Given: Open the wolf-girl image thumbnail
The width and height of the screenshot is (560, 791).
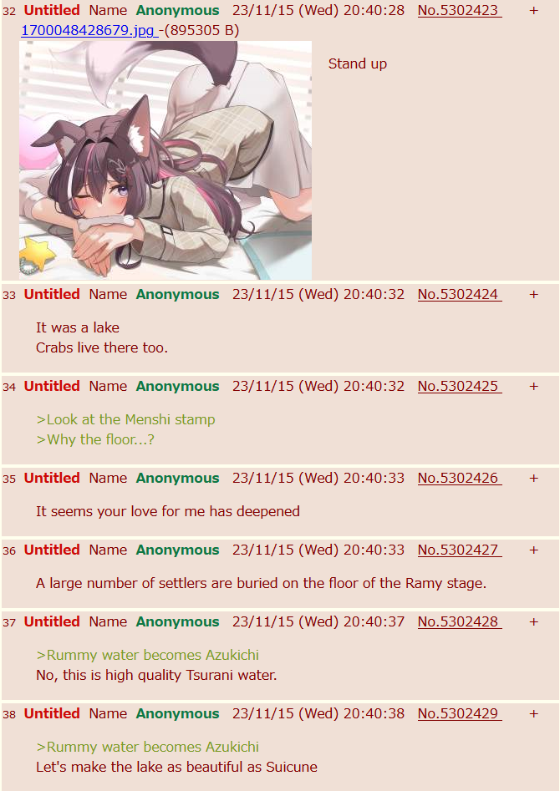Looking at the screenshot, I should coord(165,160).
